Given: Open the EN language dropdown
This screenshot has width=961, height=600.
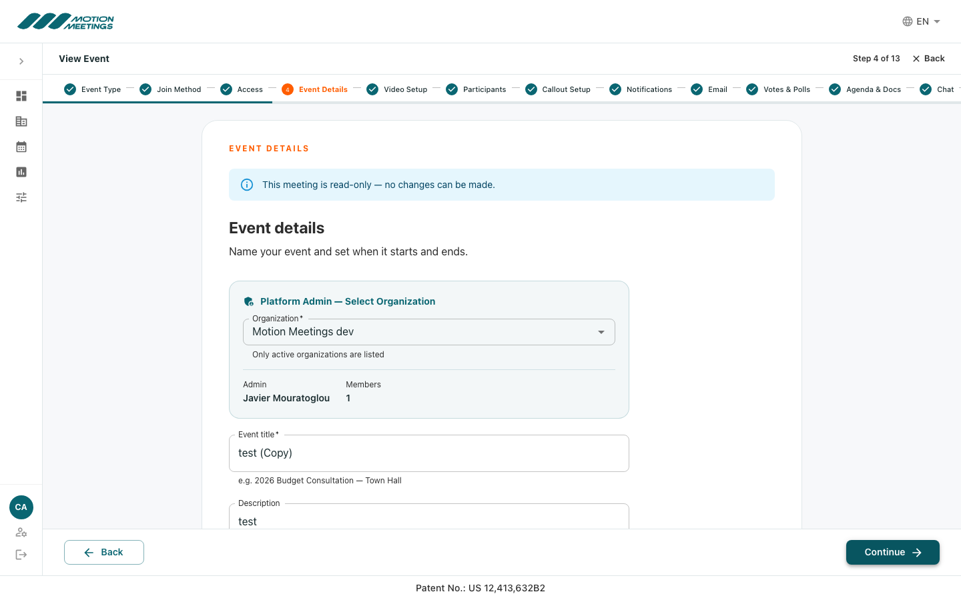Looking at the screenshot, I should [x=922, y=21].
